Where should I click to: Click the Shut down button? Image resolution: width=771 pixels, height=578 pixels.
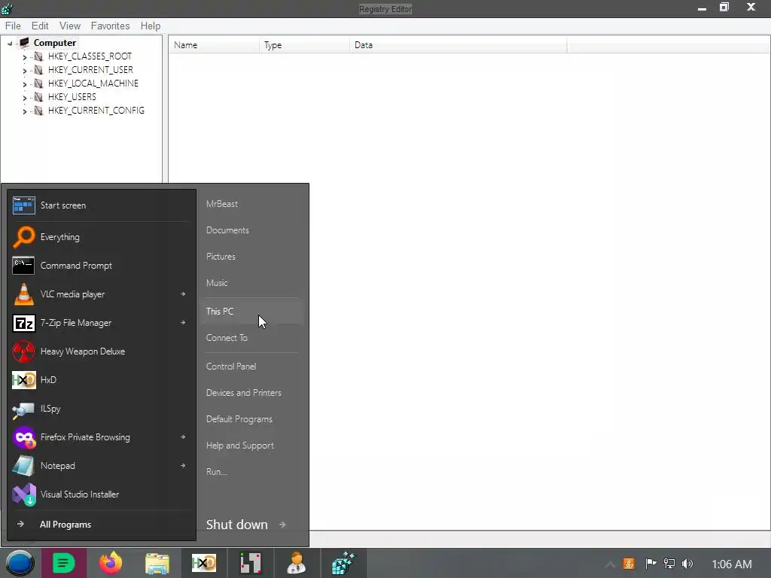237,525
